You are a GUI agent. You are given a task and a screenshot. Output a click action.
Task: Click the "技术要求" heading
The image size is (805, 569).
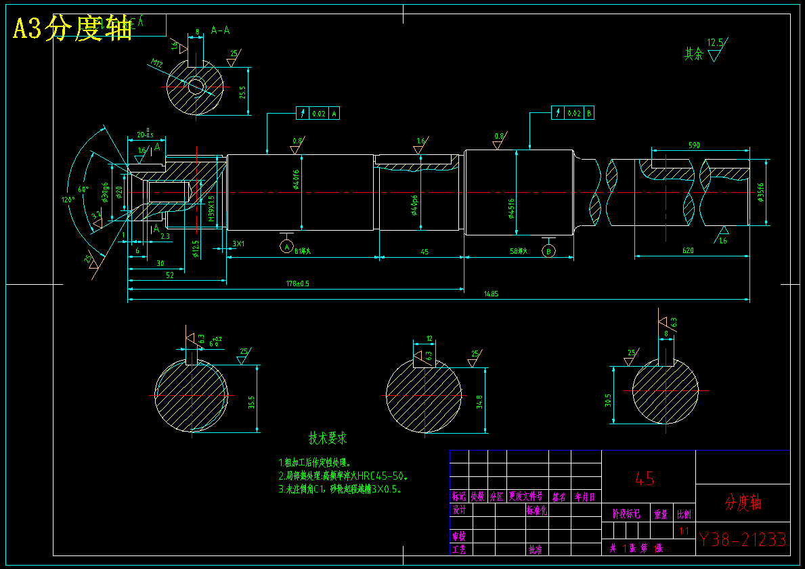pyautogui.click(x=328, y=438)
